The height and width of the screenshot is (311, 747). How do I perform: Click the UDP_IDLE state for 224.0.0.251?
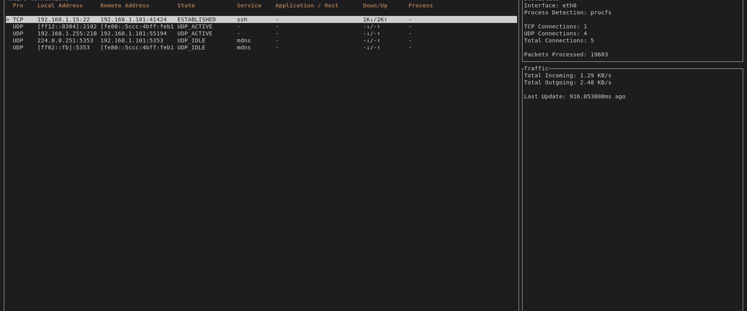[191, 40]
